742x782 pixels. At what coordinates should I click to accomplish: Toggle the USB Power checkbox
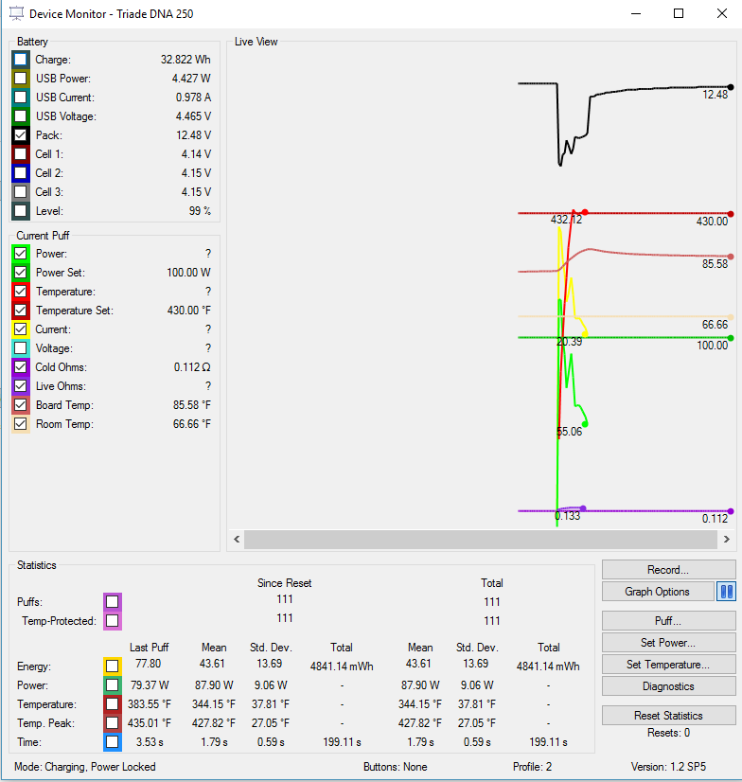pyautogui.click(x=21, y=79)
